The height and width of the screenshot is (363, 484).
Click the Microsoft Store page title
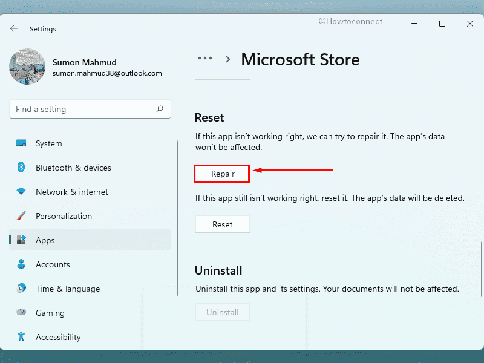click(x=300, y=59)
